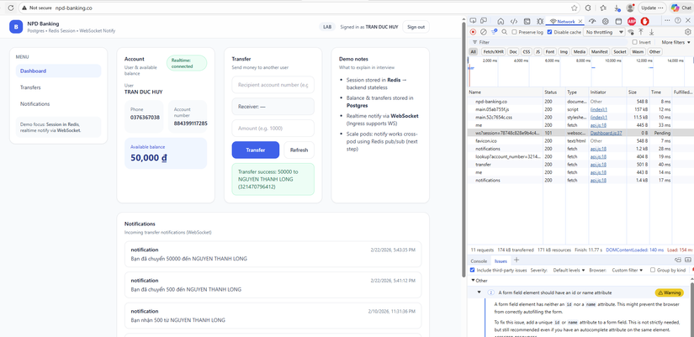Image resolution: width=694 pixels, height=337 pixels.
Task: Add a drawer tab with plus
Action: 516,260
